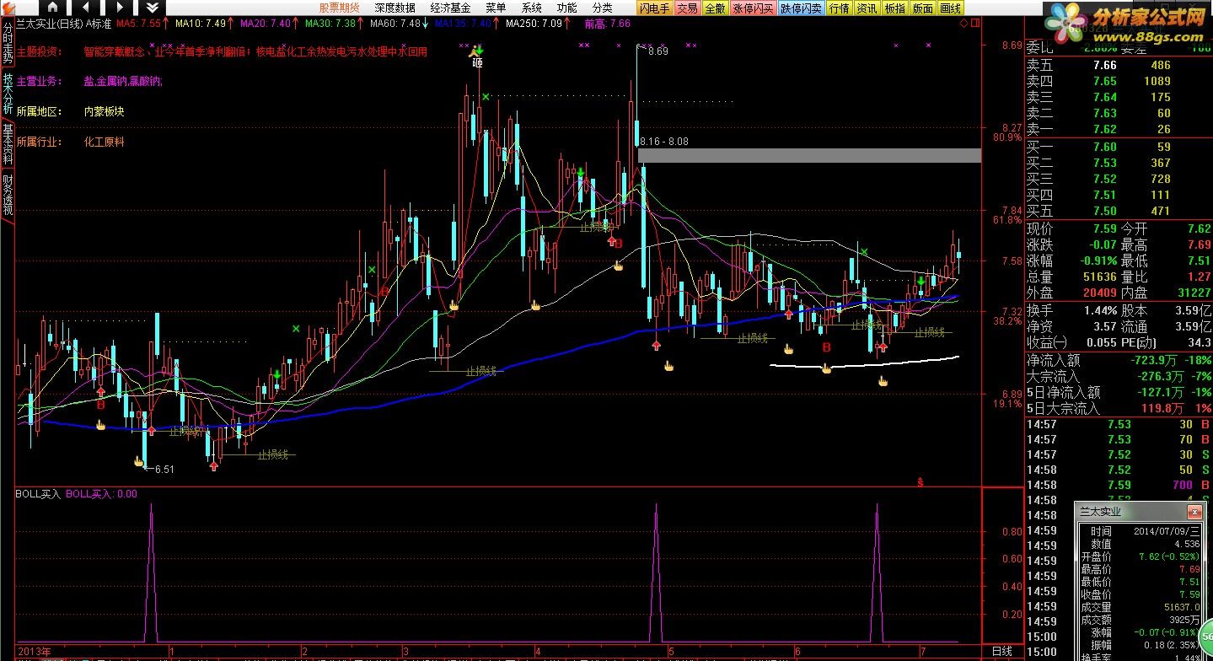1213x661 pixels.
Task: Switch to the 分时走势 side tab
Action: click(x=8, y=42)
